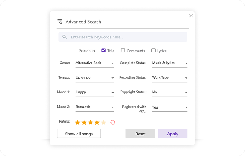Open Copyright Status dropdown showing No

click(170, 93)
